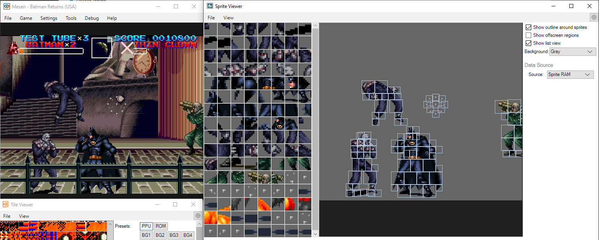
Task: Select green clown bazooka sprite in list
Action: (x=258, y=177)
